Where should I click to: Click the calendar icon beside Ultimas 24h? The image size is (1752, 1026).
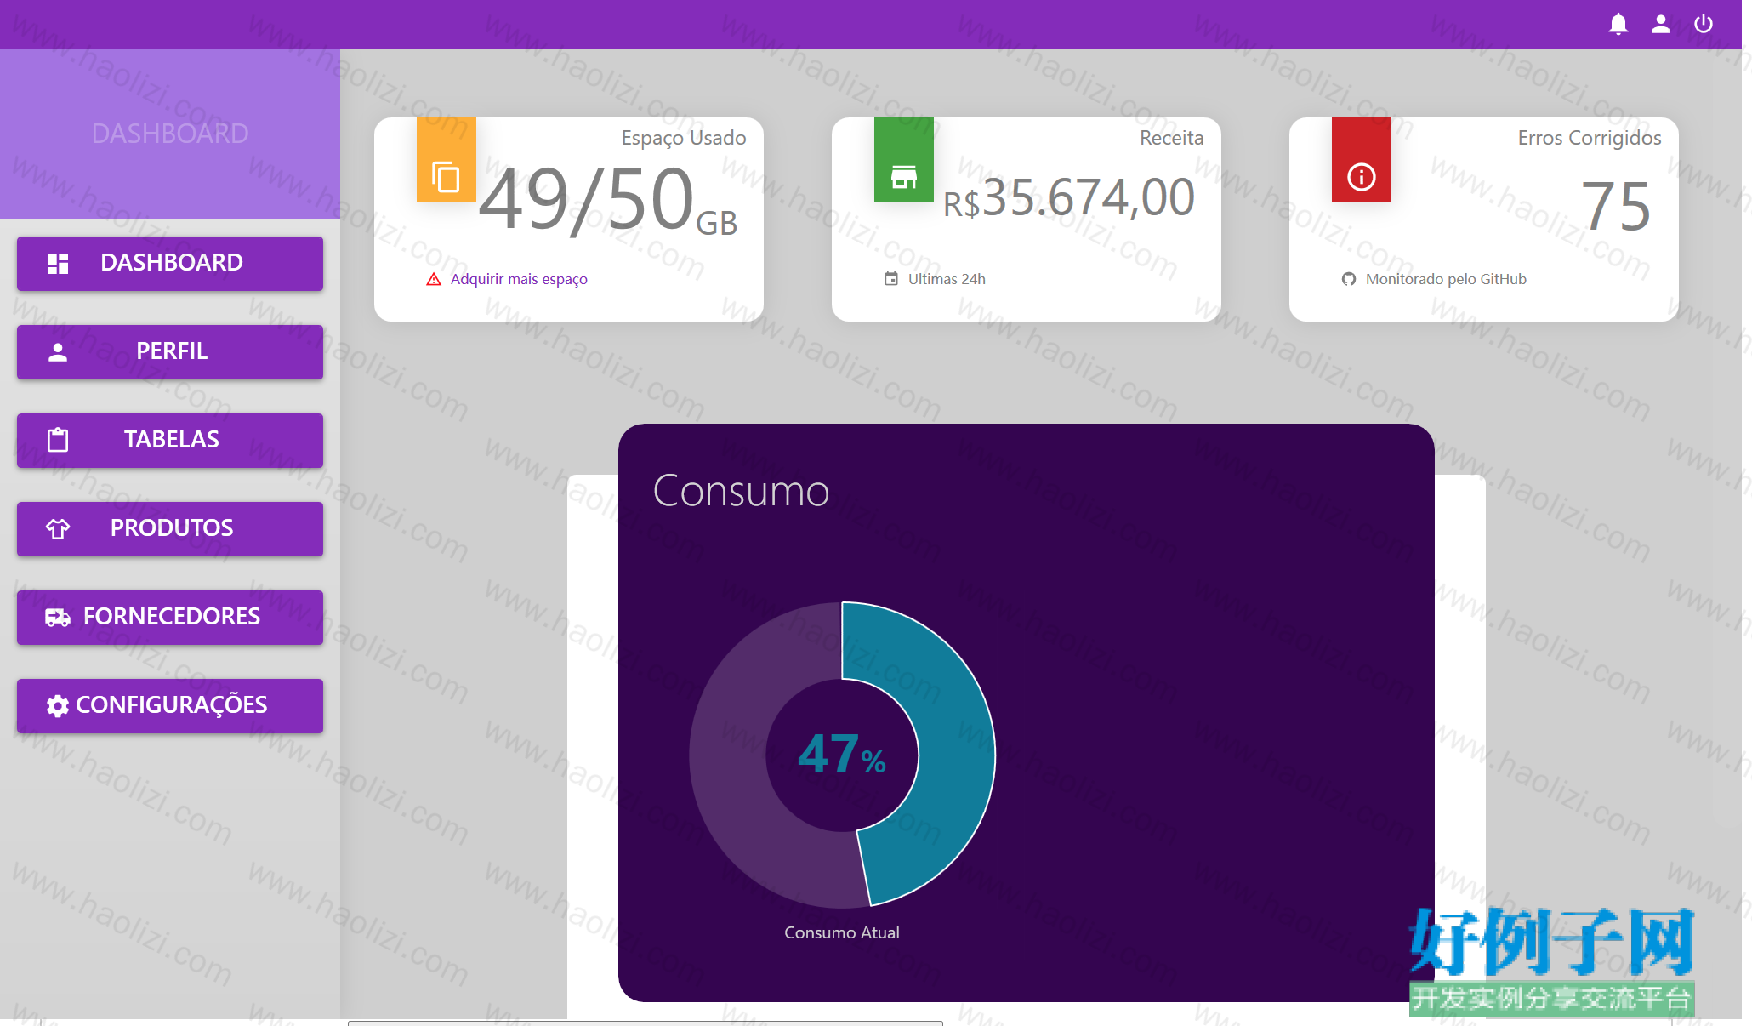(x=891, y=279)
